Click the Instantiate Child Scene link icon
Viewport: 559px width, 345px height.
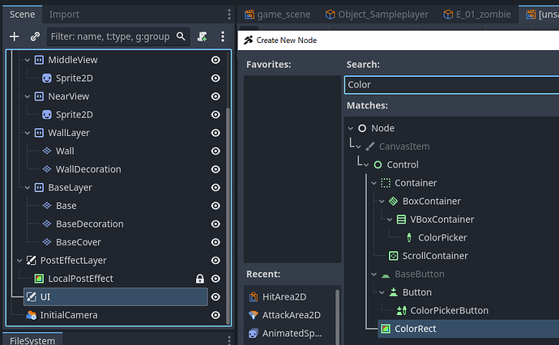pos(35,36)
